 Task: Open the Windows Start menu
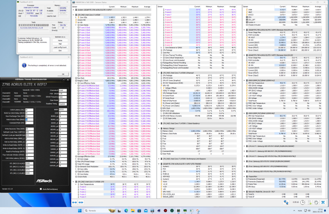[x=80, y=210]
